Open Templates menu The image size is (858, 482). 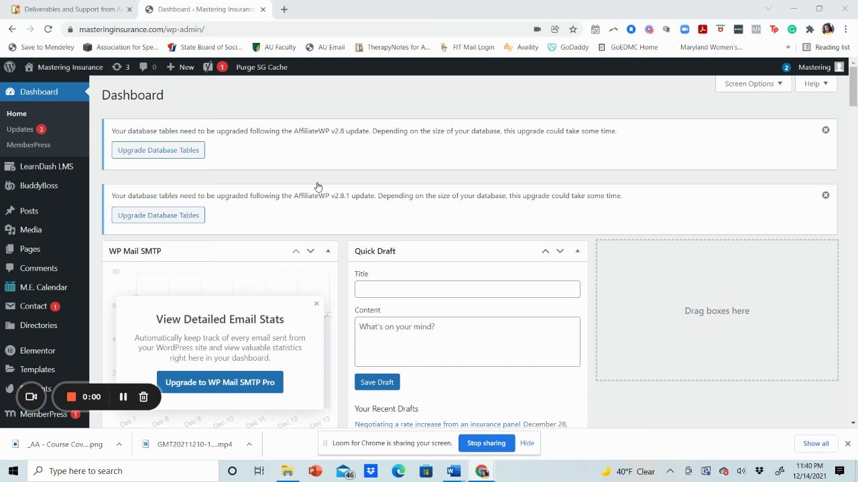point(44,369)
